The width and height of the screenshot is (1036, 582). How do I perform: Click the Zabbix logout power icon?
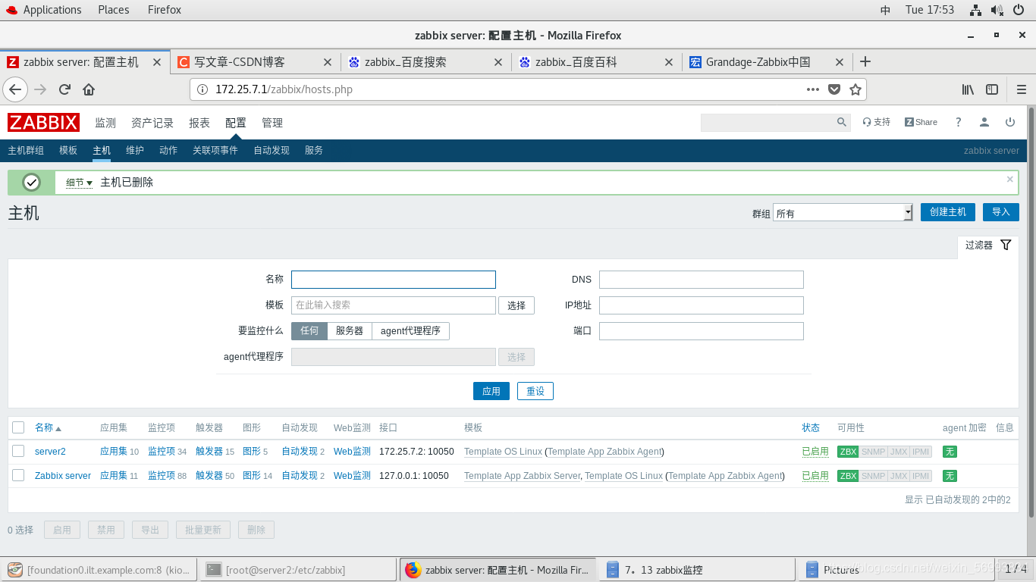coord(1010,122)
